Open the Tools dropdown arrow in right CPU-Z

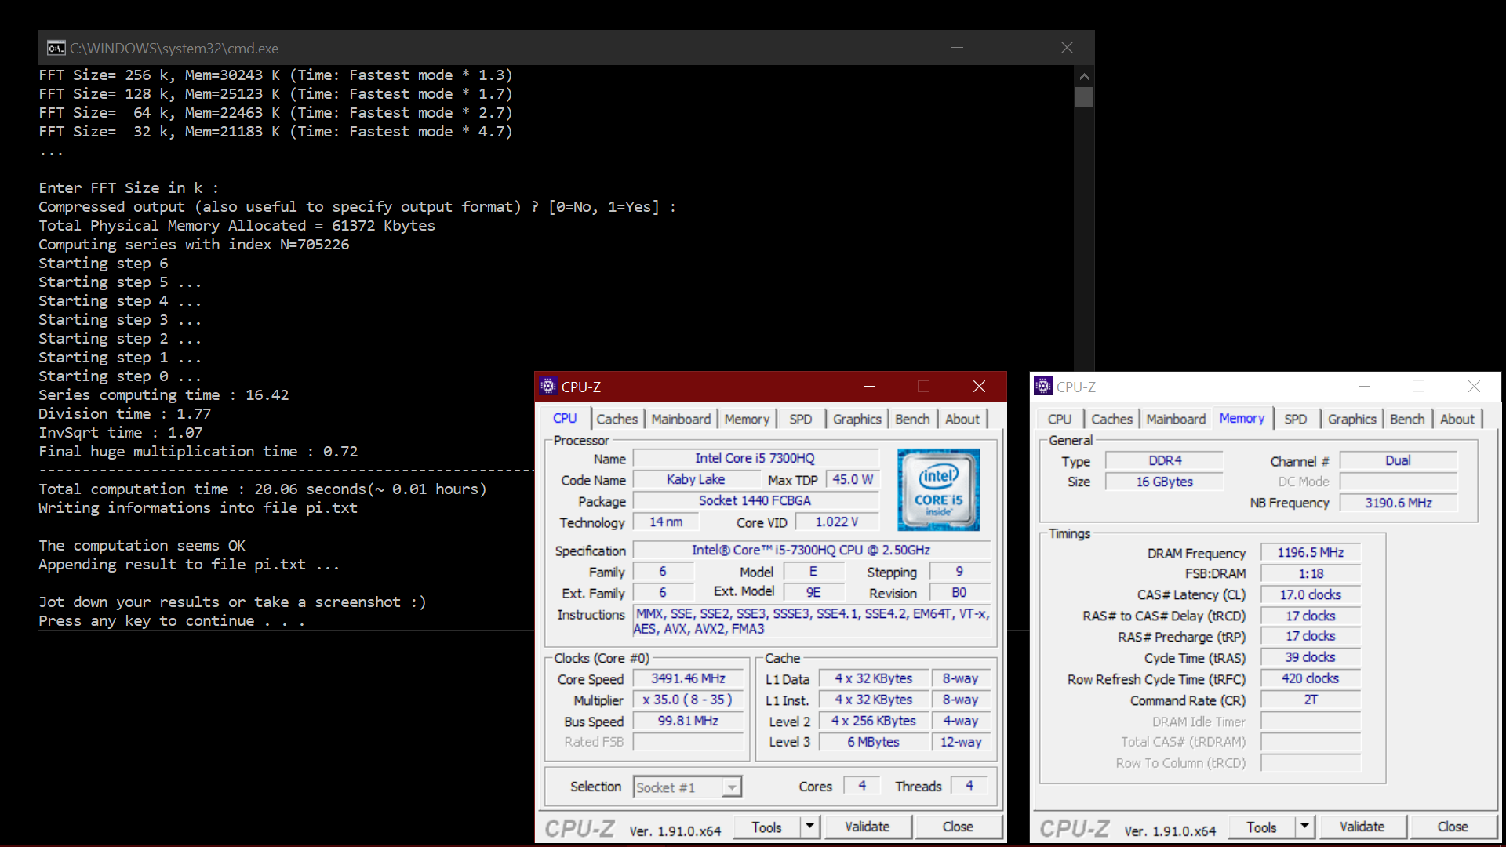[1304, 827]
